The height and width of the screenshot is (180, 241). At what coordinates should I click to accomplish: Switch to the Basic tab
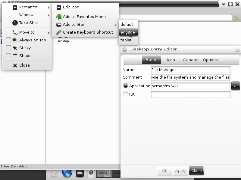pyautogui.click(x=152, y=60)
